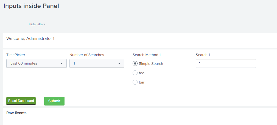Click the 'Search Method 1' group label

click(147, 55)
